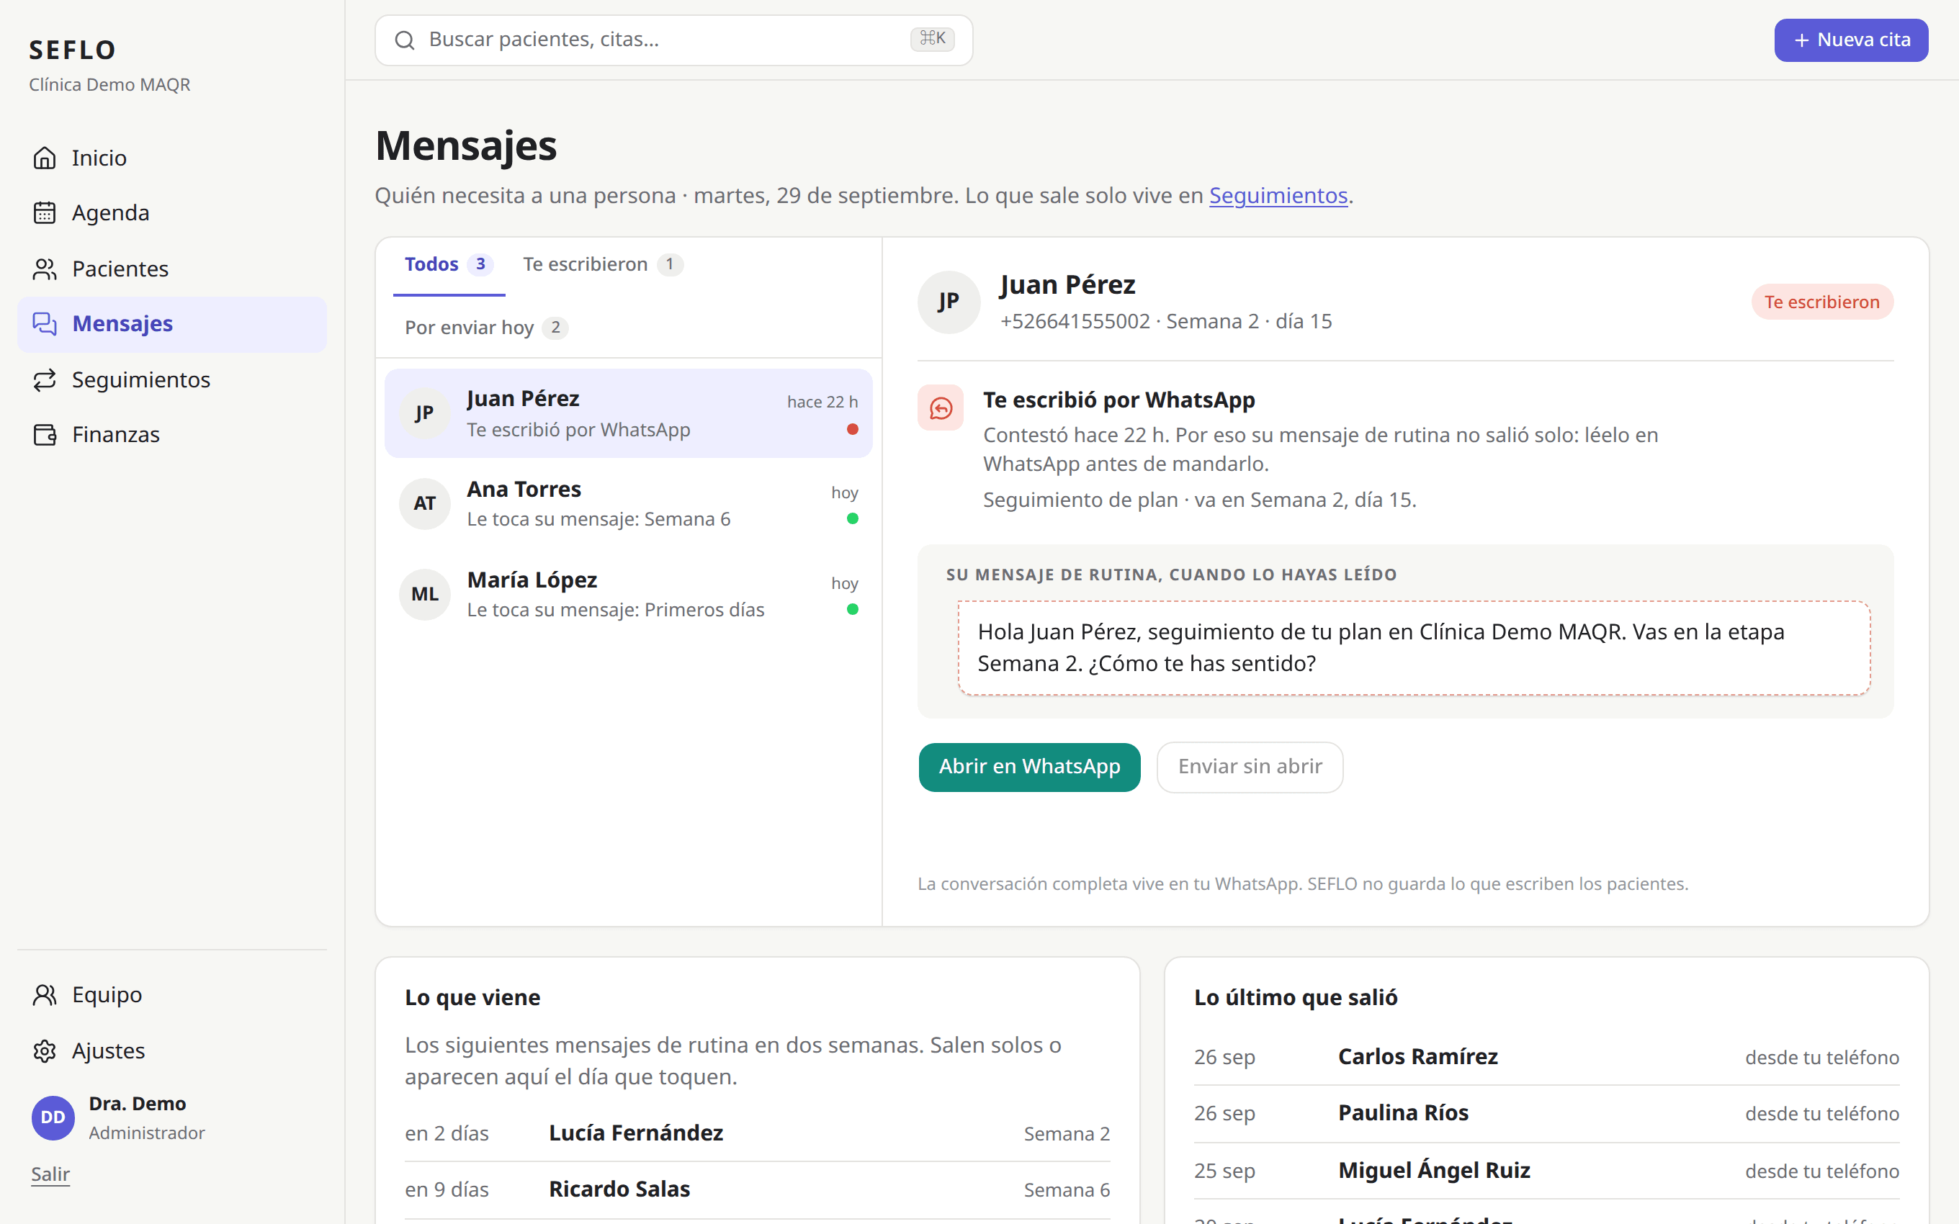Open the Pacientes people icon
Viewport: 1959px width, 1224px height.
(x=45, y=269)
